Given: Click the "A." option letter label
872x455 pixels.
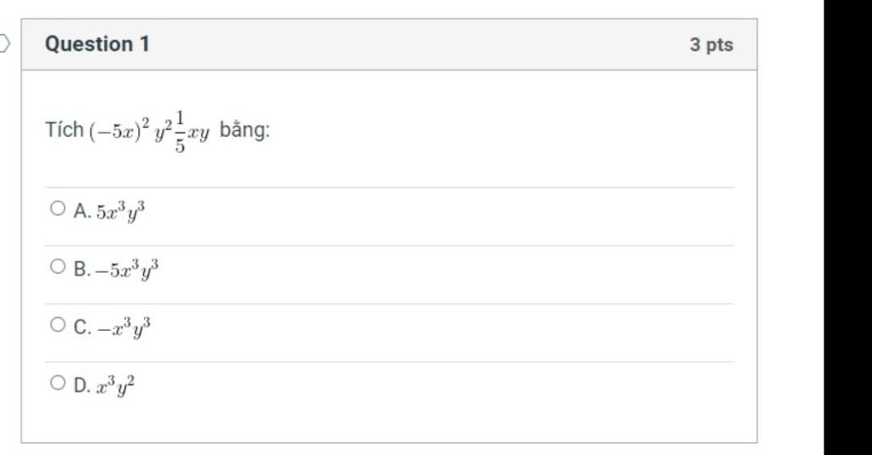Looking at the screenshot, I should click(82, 211).
